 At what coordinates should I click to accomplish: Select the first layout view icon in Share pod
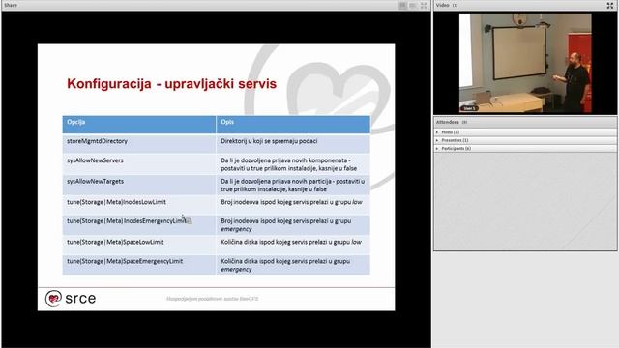(402, 5)
